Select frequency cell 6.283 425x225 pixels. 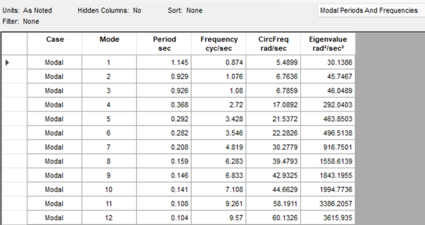pos(219,161)
